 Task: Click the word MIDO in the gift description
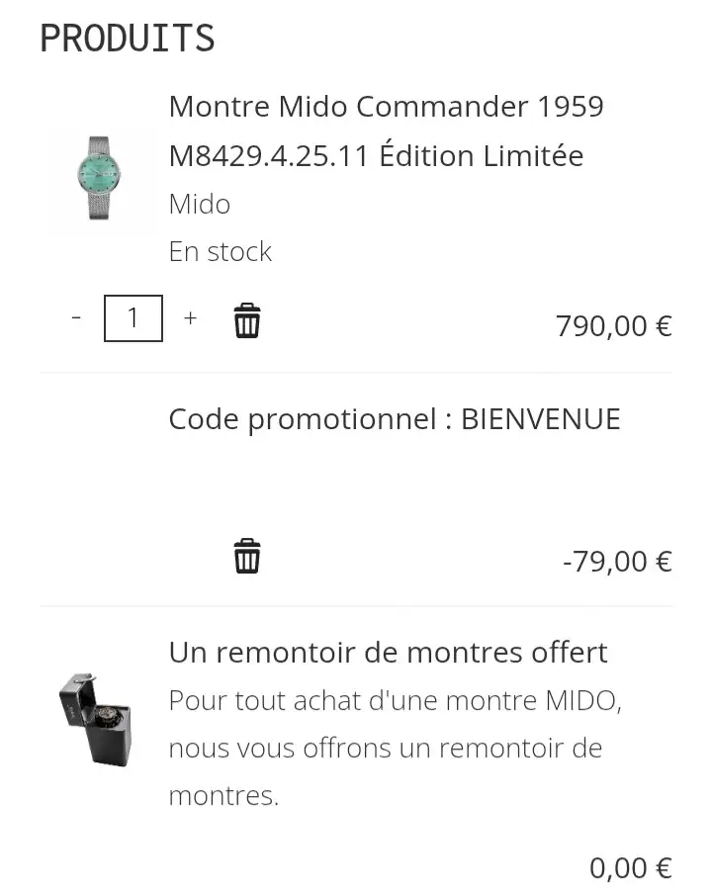click(581, 701)
